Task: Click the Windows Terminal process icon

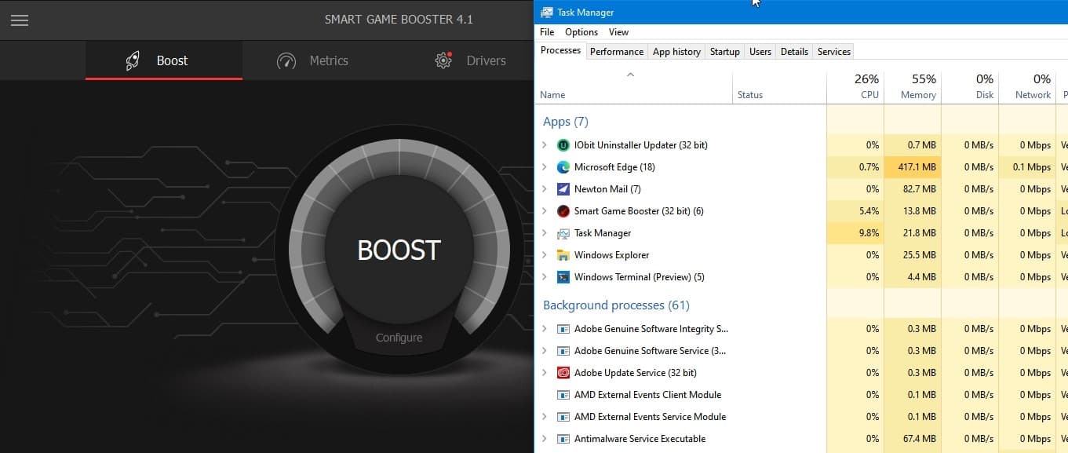Action: [x=563, y=277]
